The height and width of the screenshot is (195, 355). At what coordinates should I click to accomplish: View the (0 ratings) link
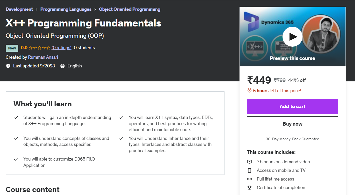coord(61,48)
